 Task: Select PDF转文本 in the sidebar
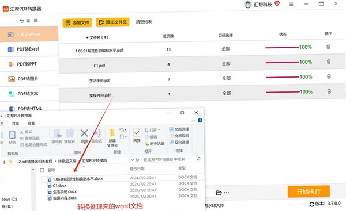29,94
